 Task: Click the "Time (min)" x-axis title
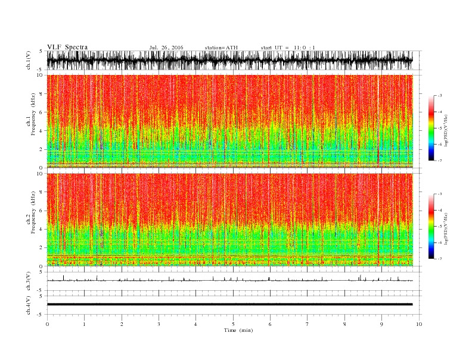(238, 330)
